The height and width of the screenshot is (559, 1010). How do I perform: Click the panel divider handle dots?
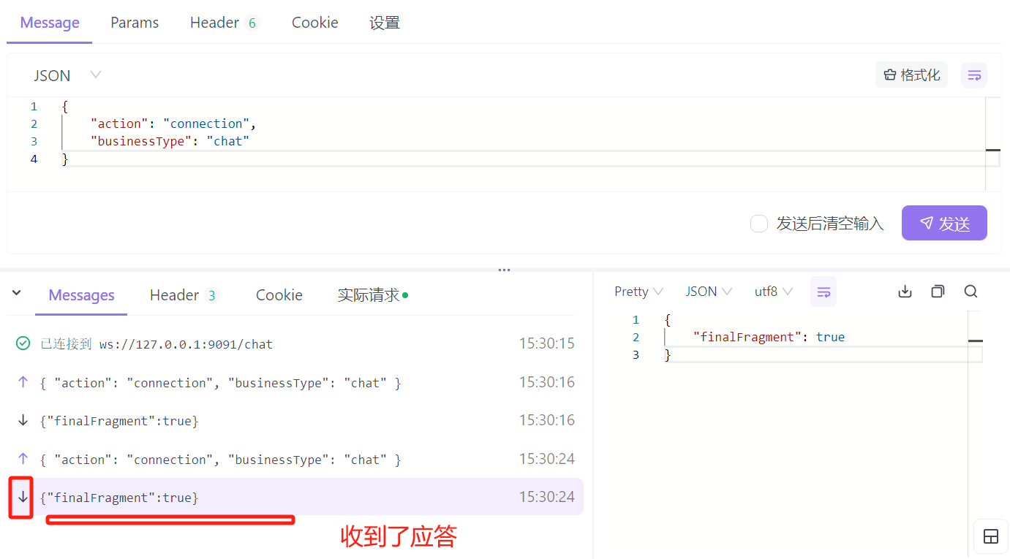coord(505,270)
